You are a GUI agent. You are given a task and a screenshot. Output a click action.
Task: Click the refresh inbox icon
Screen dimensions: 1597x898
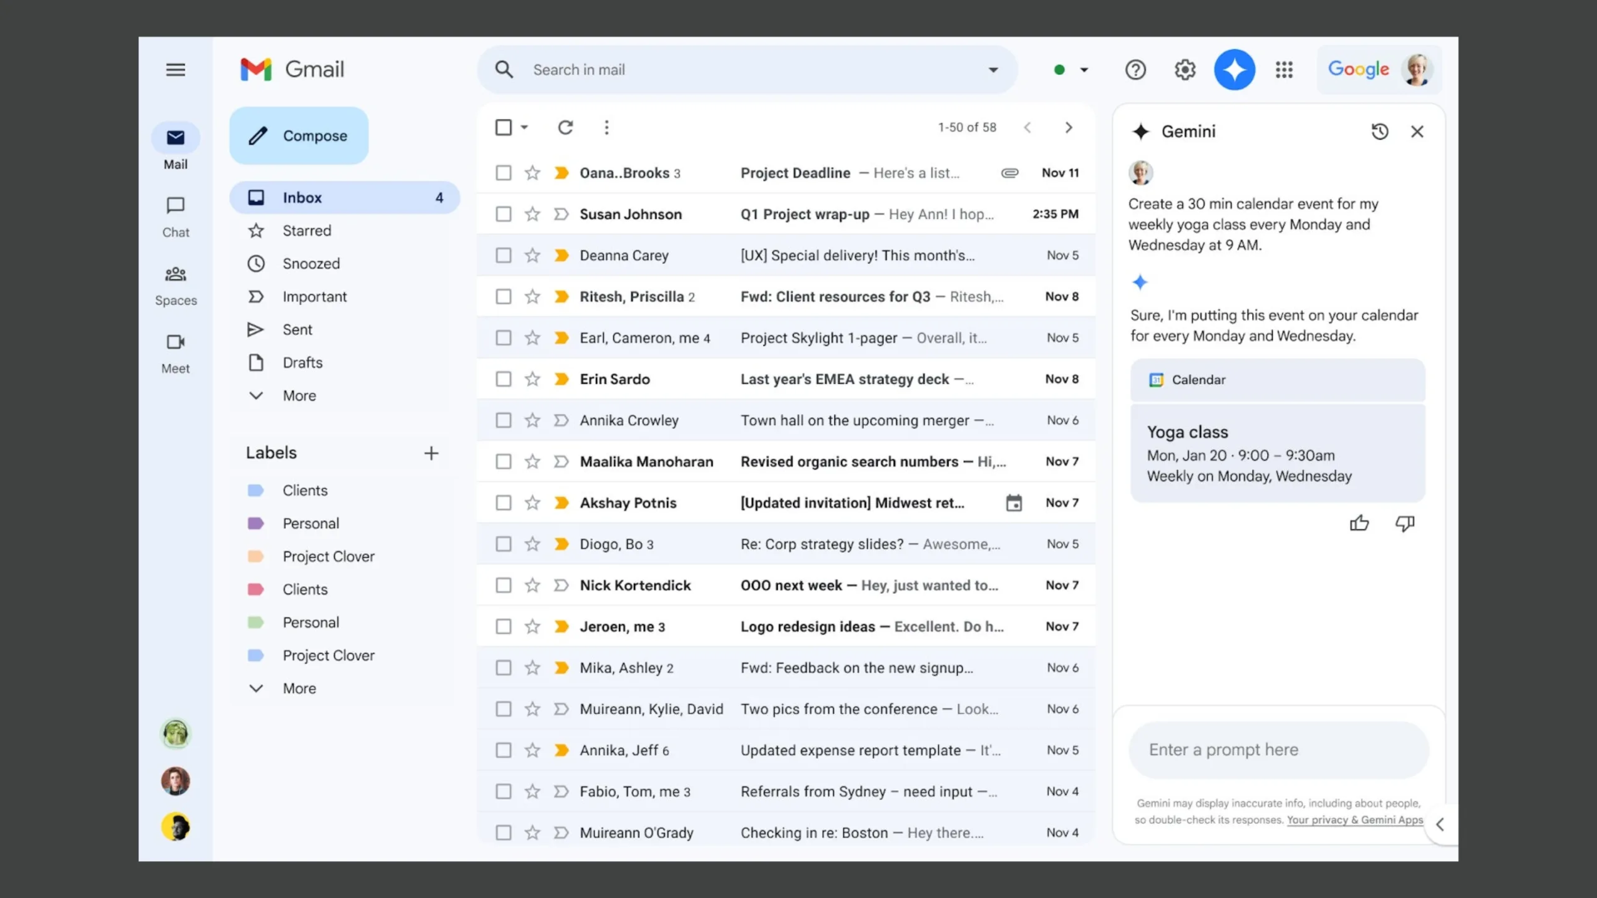click(x=565, y=127)
